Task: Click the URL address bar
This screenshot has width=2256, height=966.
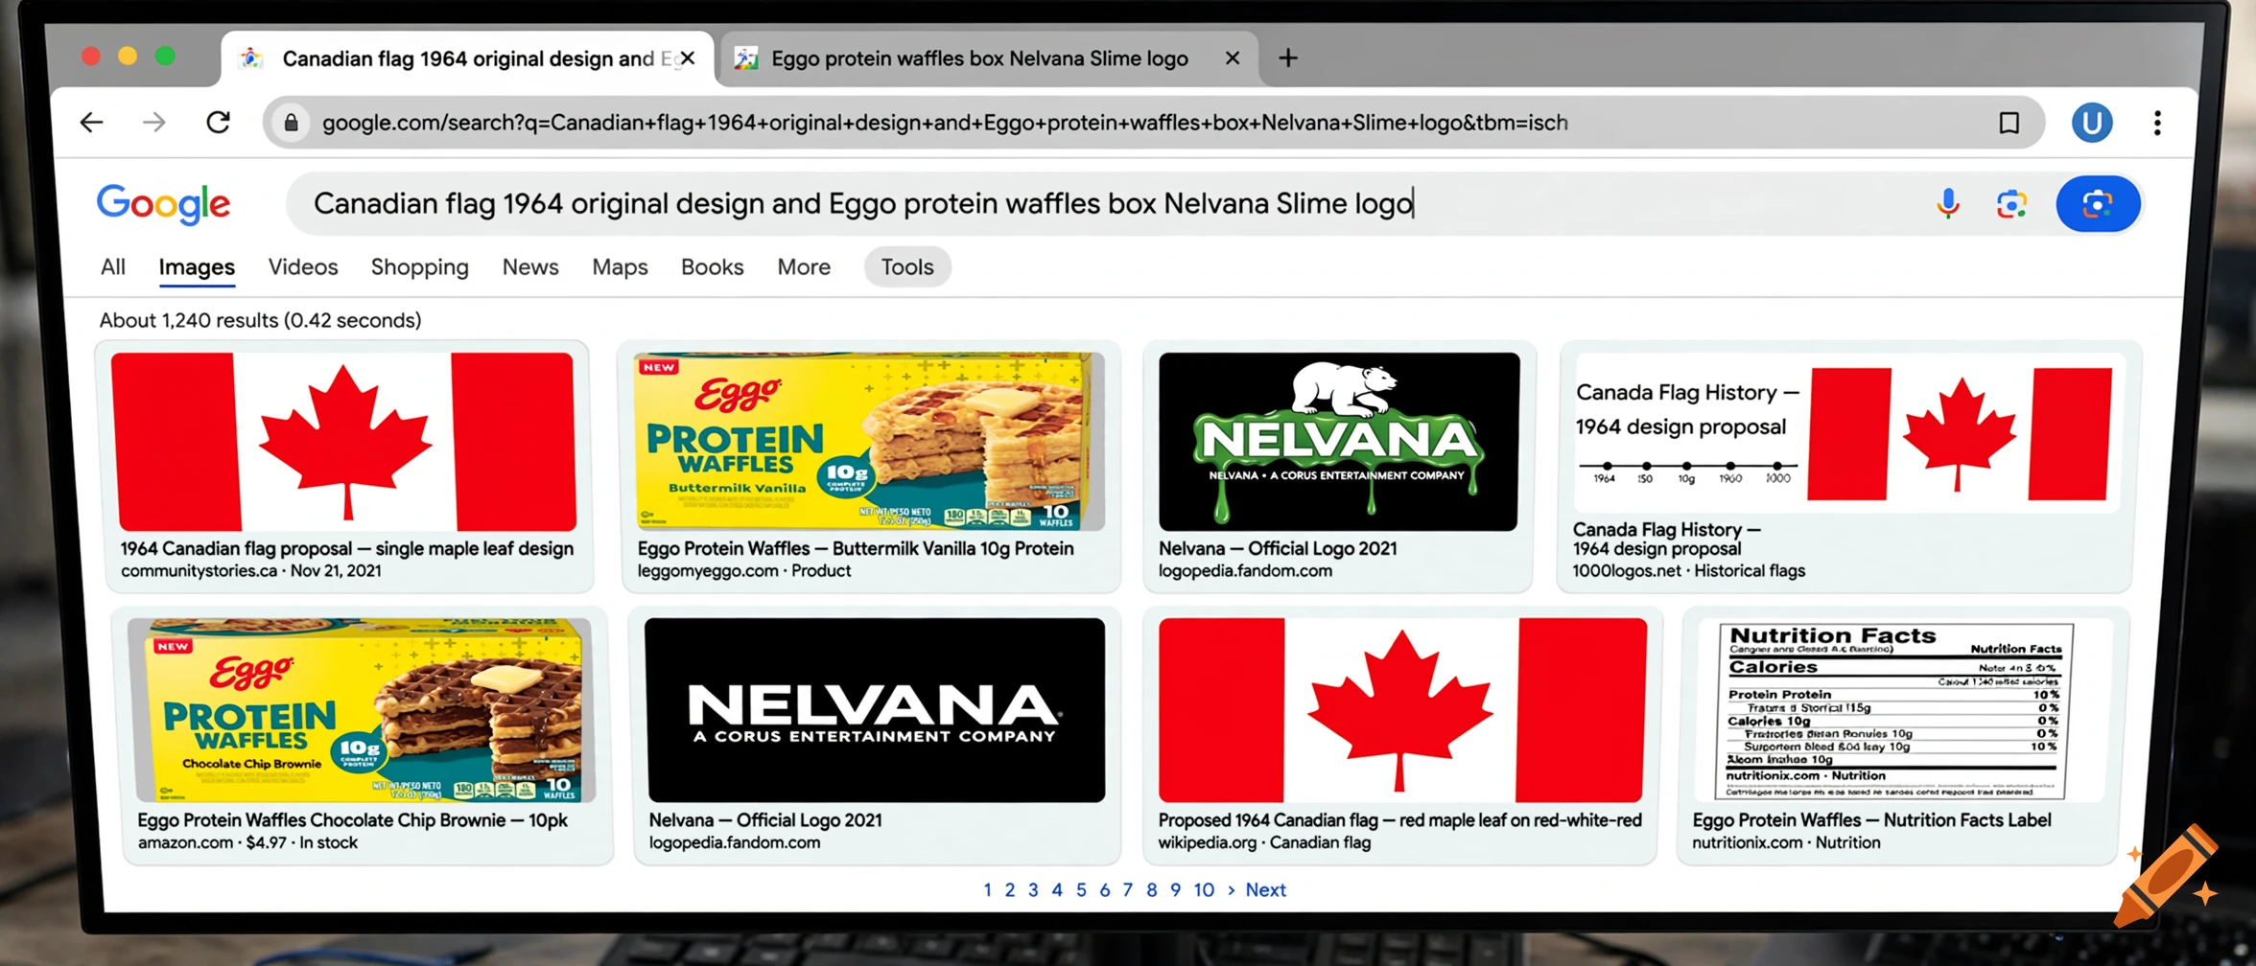Action: coord(1153,123)
